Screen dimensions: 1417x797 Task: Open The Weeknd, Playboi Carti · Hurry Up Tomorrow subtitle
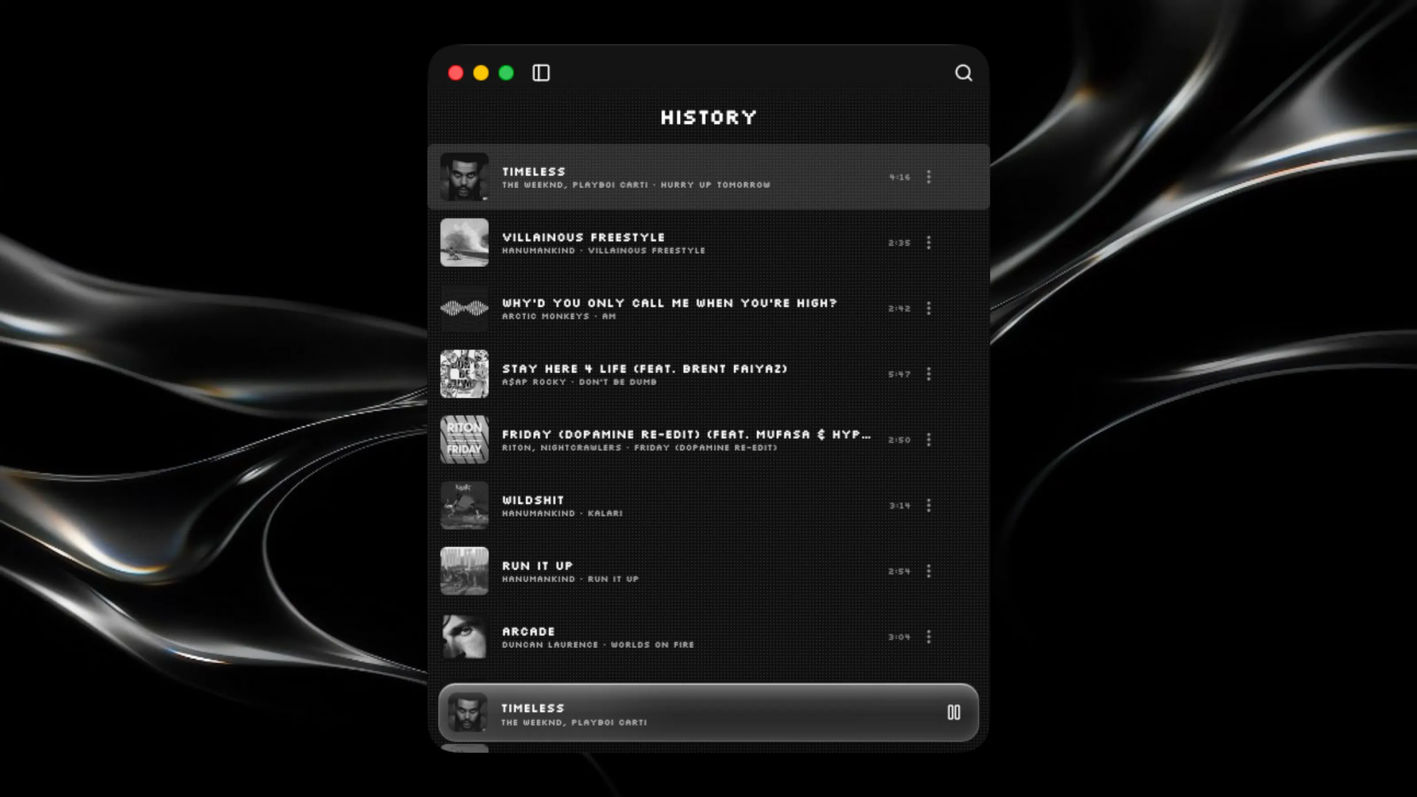coord(636,185)
